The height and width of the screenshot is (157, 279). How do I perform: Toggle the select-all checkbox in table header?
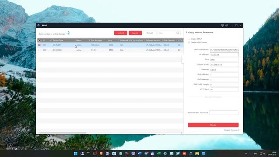click(x=39, y=41)
